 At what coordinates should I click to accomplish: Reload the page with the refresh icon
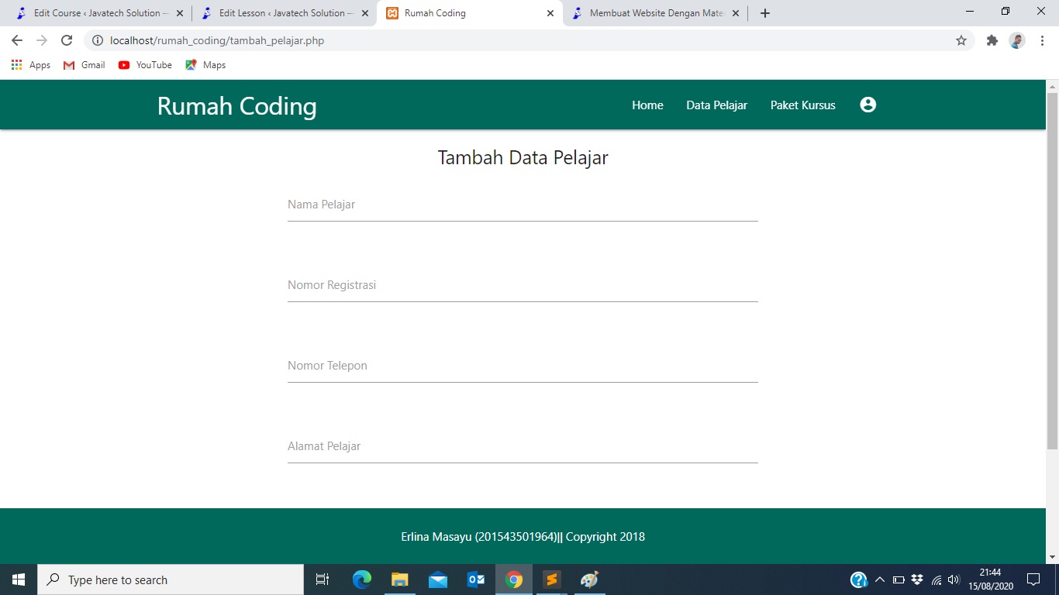click(67, 40)
